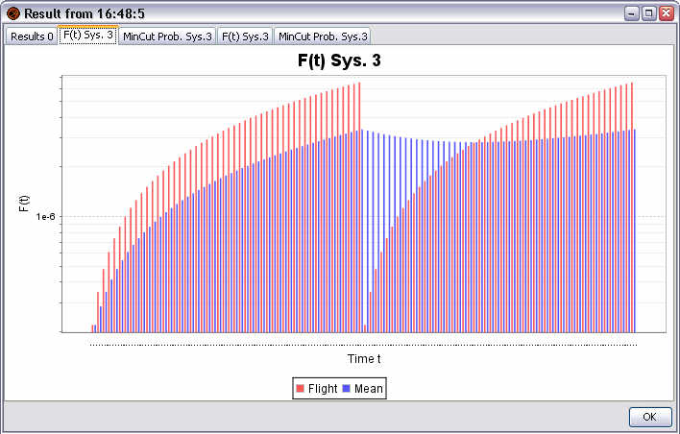Maximize the Result window
This screenshot has width=680, height=434.
(648, 13)
